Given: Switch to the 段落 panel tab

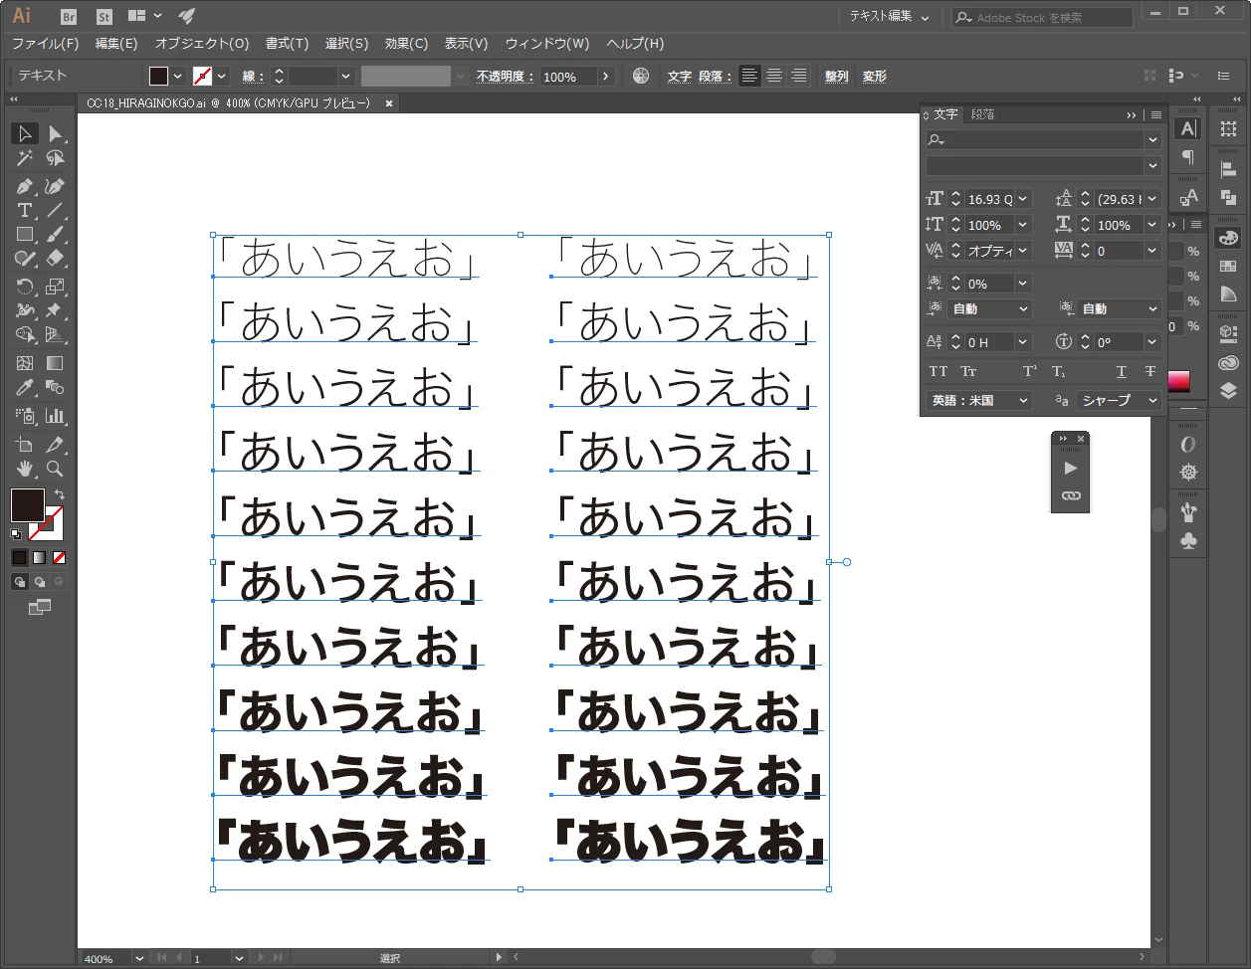Looking at the screenshot, I should (x=982, y=114).
